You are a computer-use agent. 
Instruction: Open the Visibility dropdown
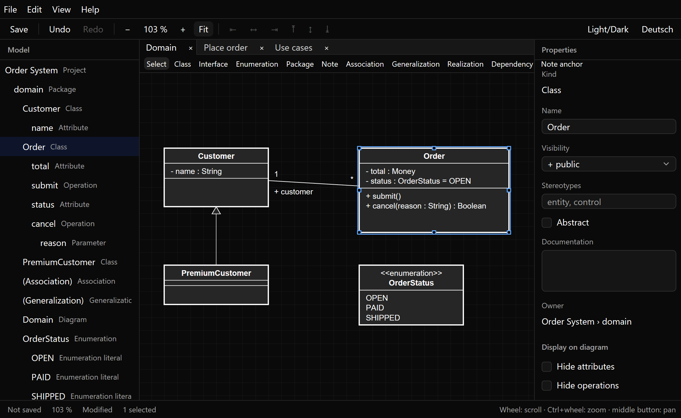(x=609, y=164)
